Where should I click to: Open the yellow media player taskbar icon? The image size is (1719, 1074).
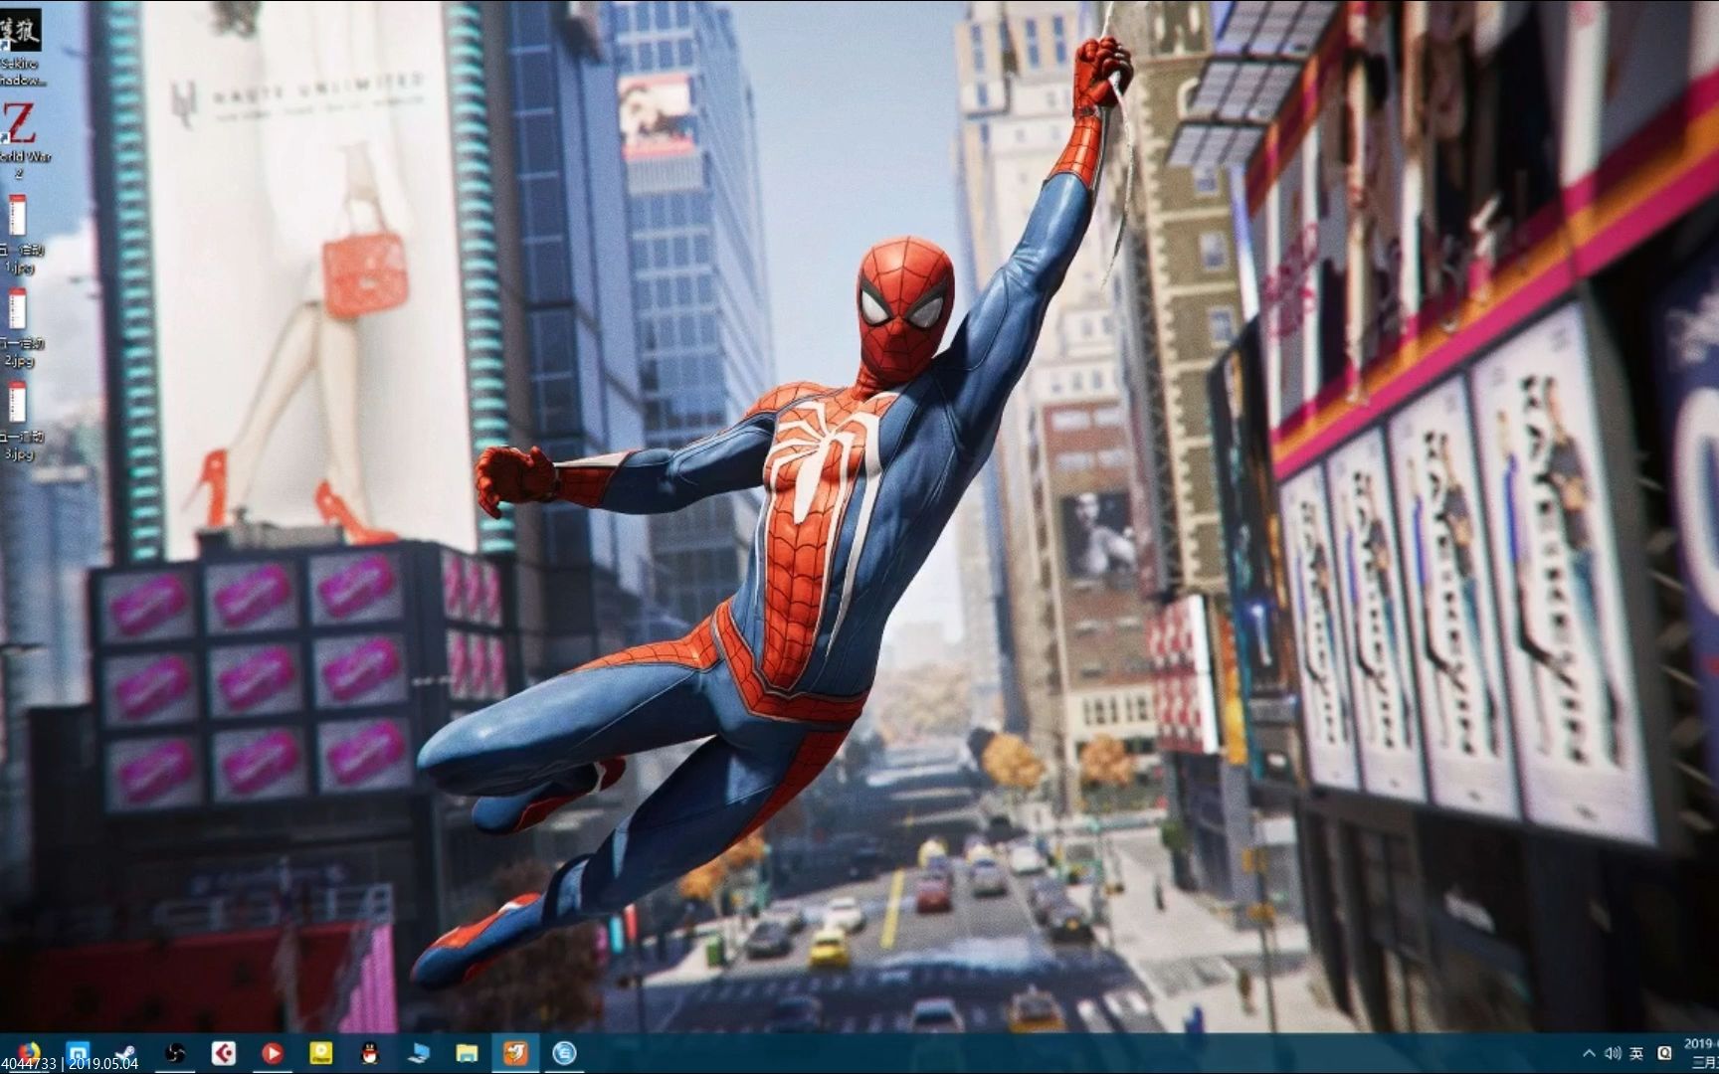pos(320,1053)
